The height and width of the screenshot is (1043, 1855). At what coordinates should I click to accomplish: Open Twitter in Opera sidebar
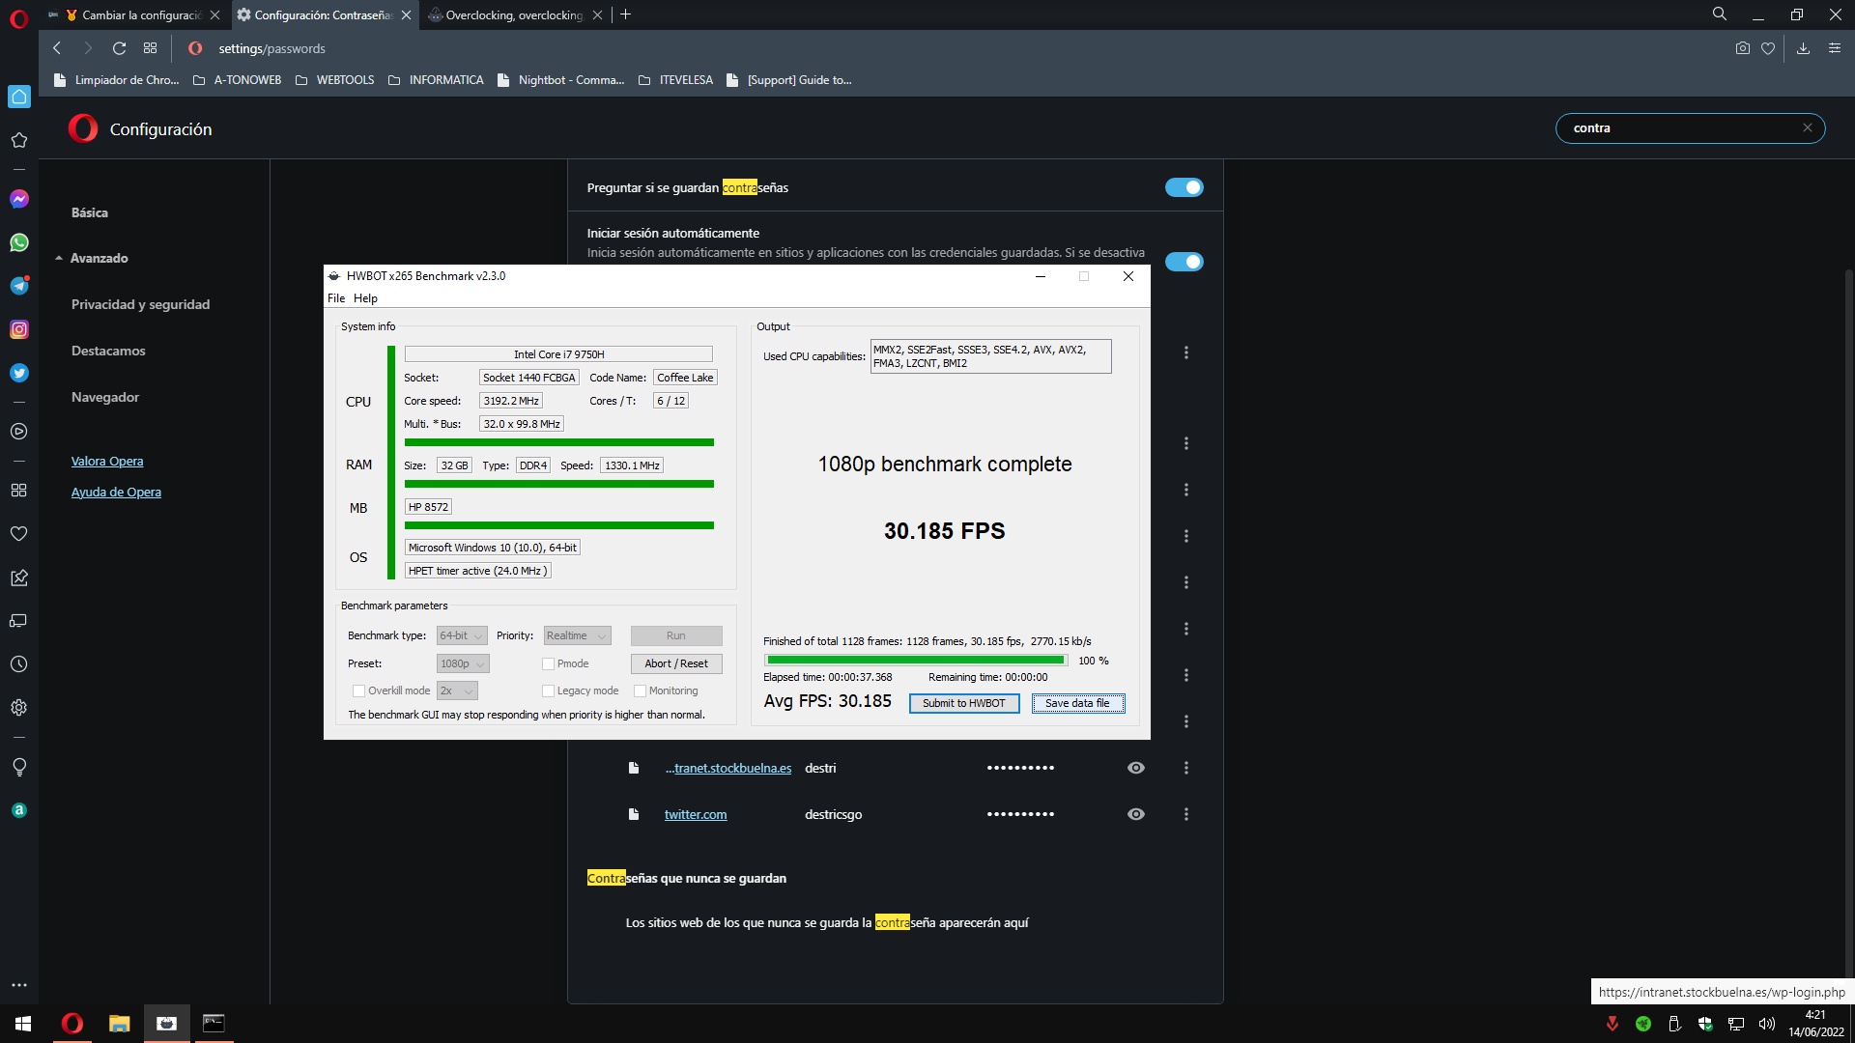pyautogui.click(x=19, y=373)
